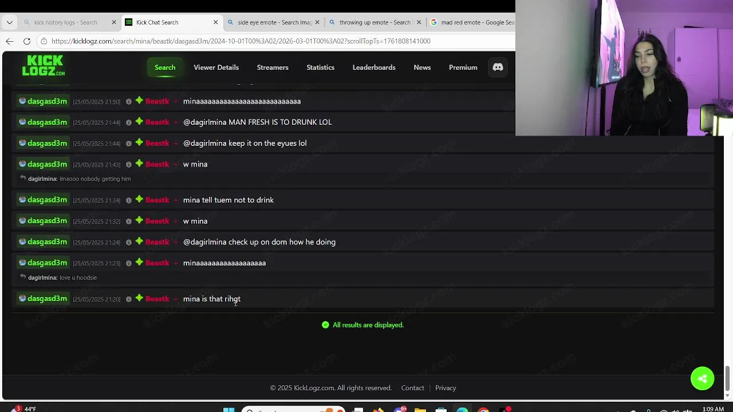Open Leaderboards nav item
Screen dimensions: 733x412
(374, 68)
